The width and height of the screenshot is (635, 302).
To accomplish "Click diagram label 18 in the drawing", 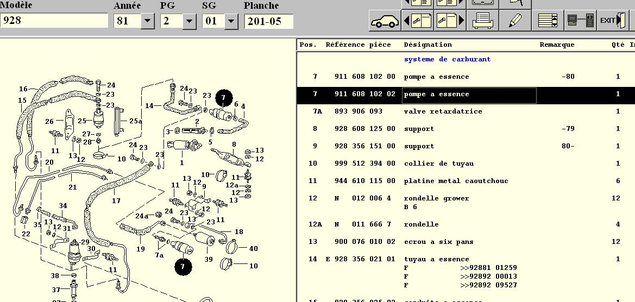I will pos(239,231).
